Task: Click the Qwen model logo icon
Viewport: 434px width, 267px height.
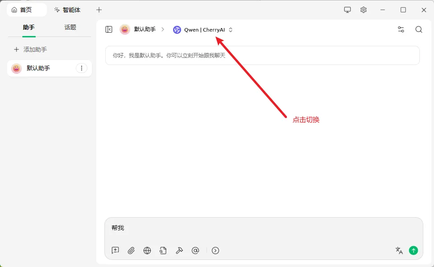Action: click(x=177, y=29)
